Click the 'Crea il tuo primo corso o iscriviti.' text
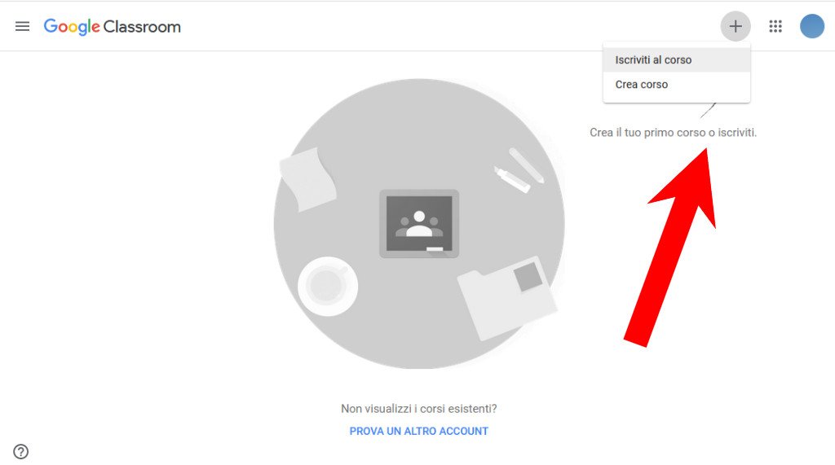Screen dimensions: 835x465 click(x=673, y=133)
